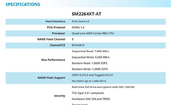Click the Host Interface row label
171x105 pixels.
click(55, 21)
